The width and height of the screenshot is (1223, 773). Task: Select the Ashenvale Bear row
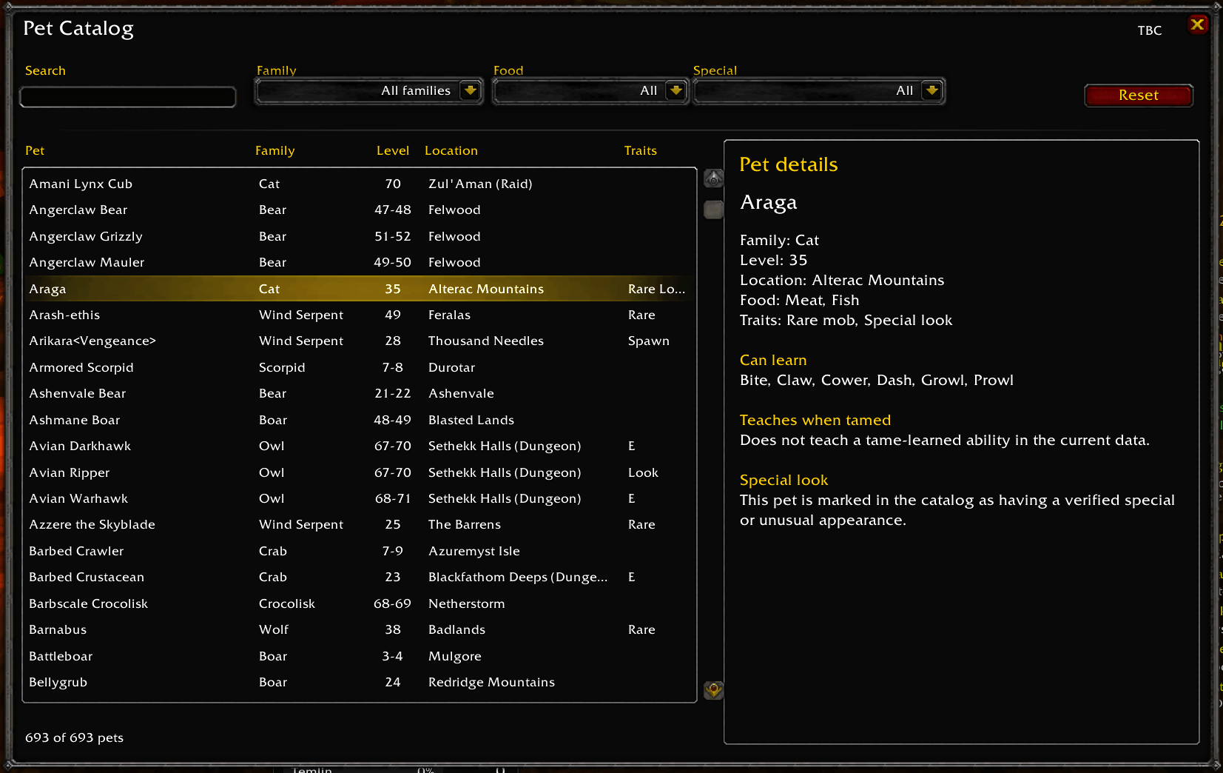pos(360,393)
